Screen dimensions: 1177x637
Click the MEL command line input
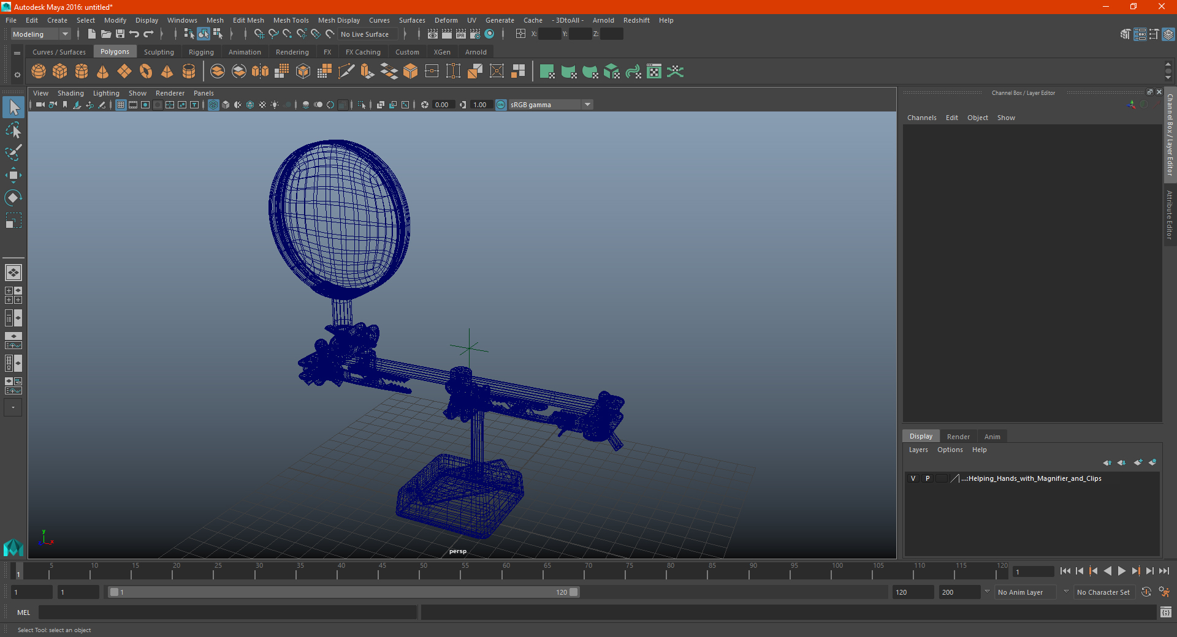pyautogui.click(x=228, y=612)
